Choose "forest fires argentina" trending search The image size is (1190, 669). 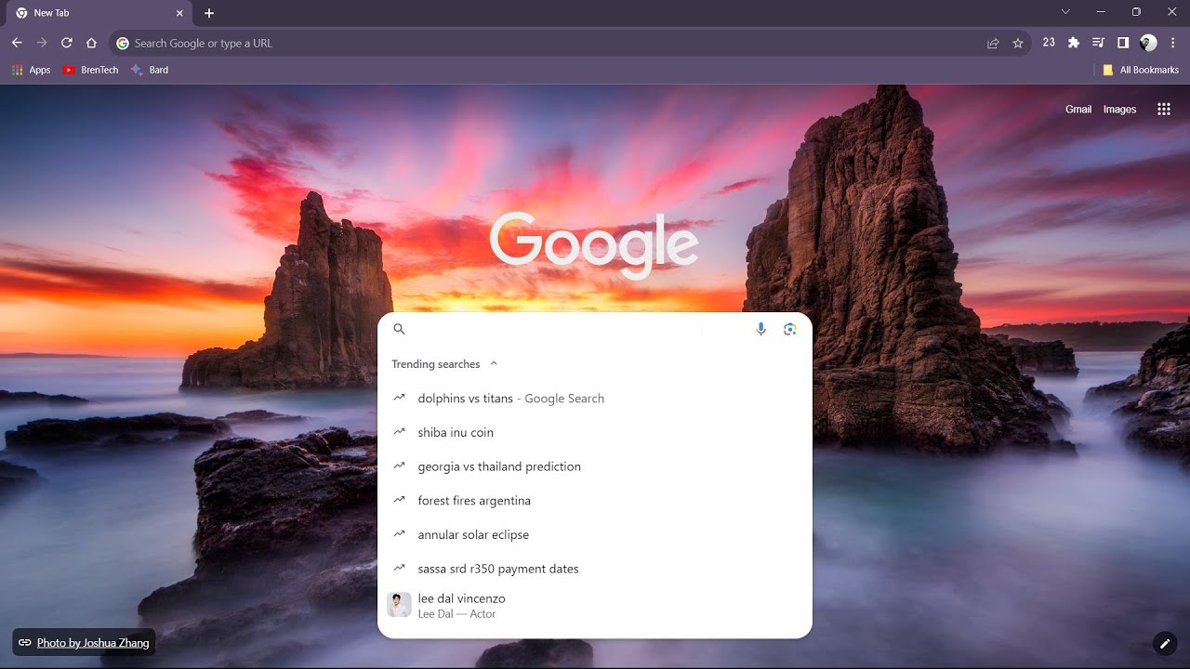[595, 501]
